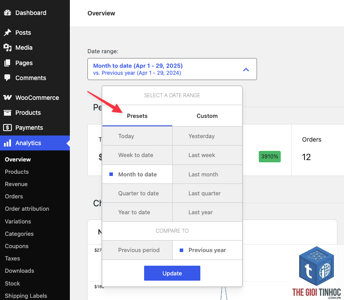Pick the Last month preset
344x300 pixels.
click(207, 174)
